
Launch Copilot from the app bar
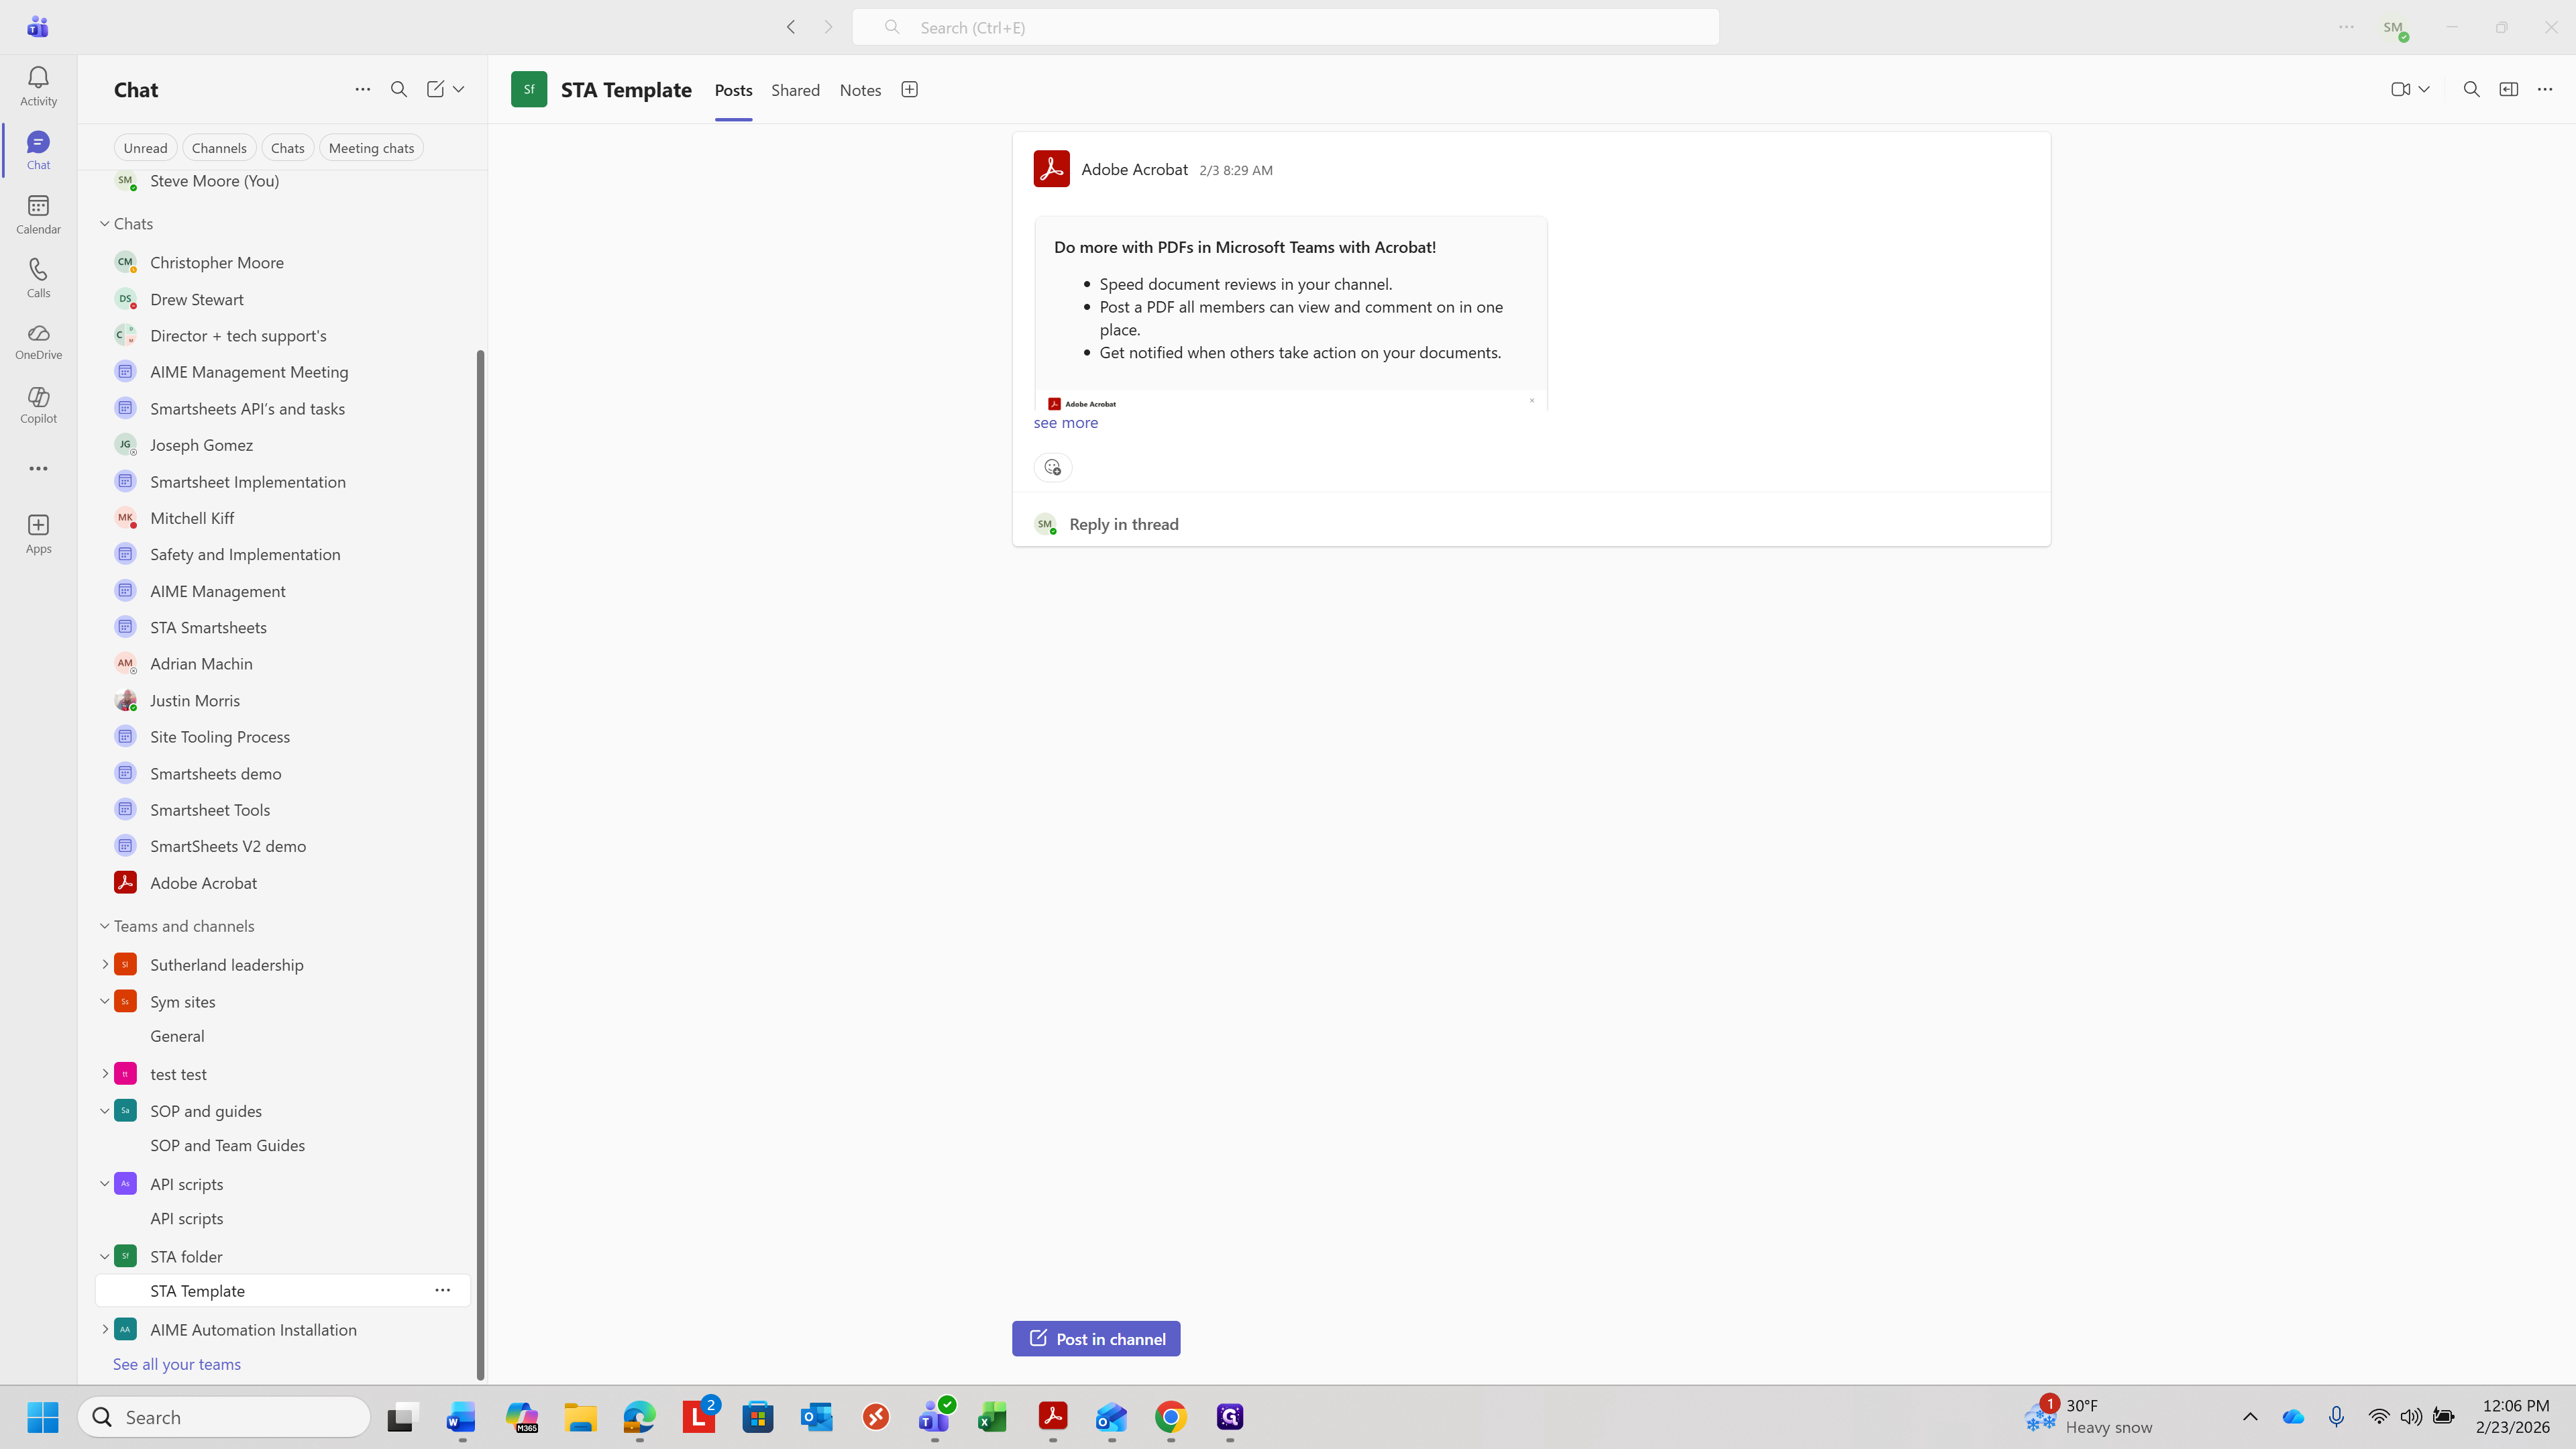coord(38,405)
